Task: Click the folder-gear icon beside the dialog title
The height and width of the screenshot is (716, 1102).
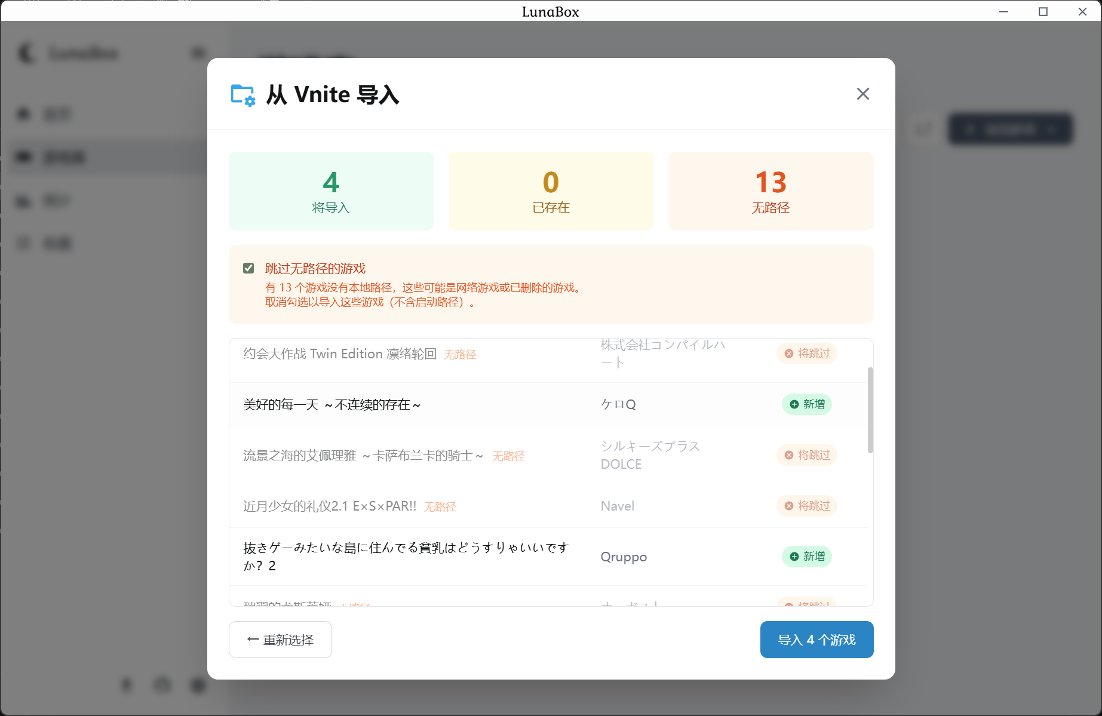Action: (241, 94)
